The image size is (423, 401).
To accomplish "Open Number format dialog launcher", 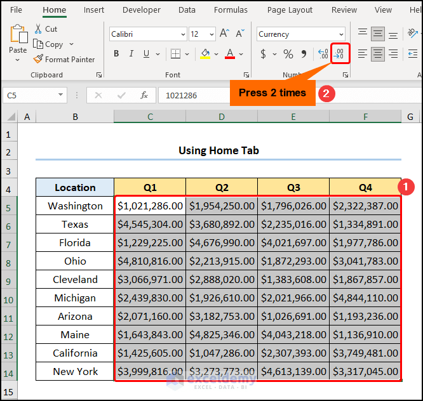I will 346,75.
